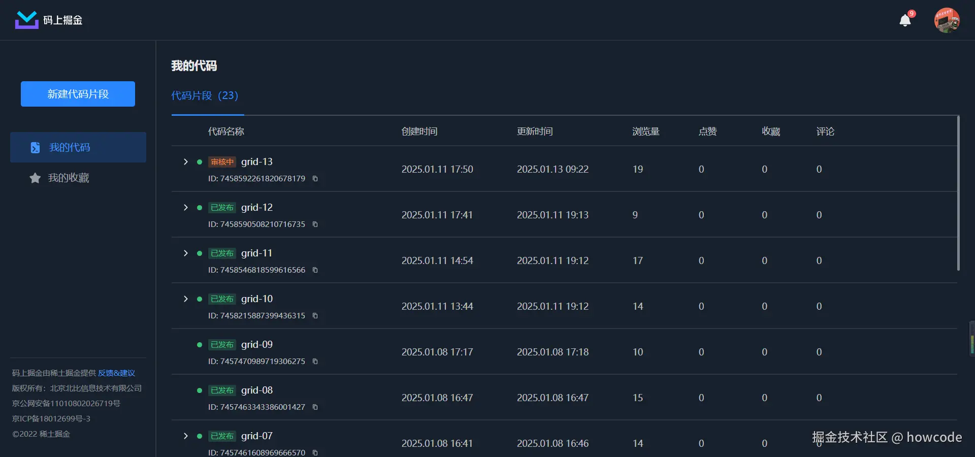Open 我的收藏 in the sidebar

(x=68, y=178)
